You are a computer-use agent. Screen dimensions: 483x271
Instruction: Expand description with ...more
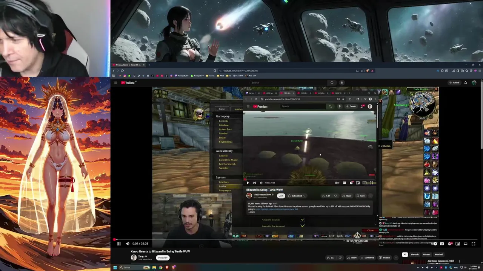[x=251, y=212]
